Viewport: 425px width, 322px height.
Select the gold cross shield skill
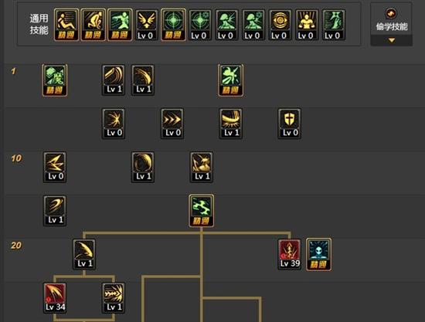[289, 124]
